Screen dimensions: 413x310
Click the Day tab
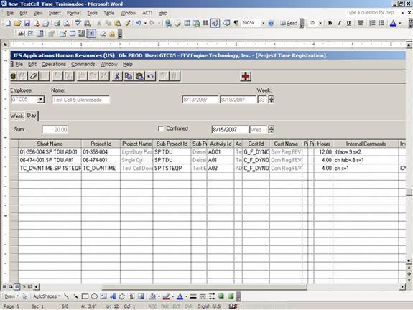tap(32, 116)
